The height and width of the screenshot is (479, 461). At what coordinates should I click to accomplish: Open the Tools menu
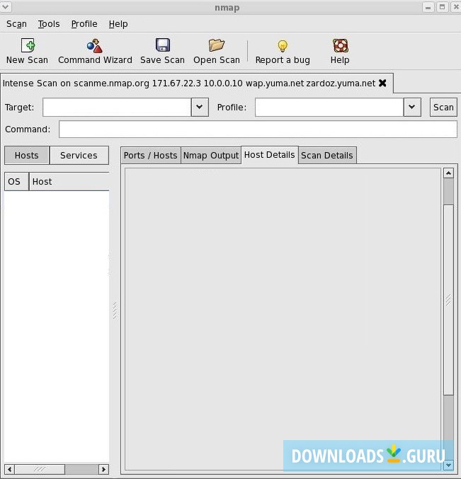tap(49, 24)
